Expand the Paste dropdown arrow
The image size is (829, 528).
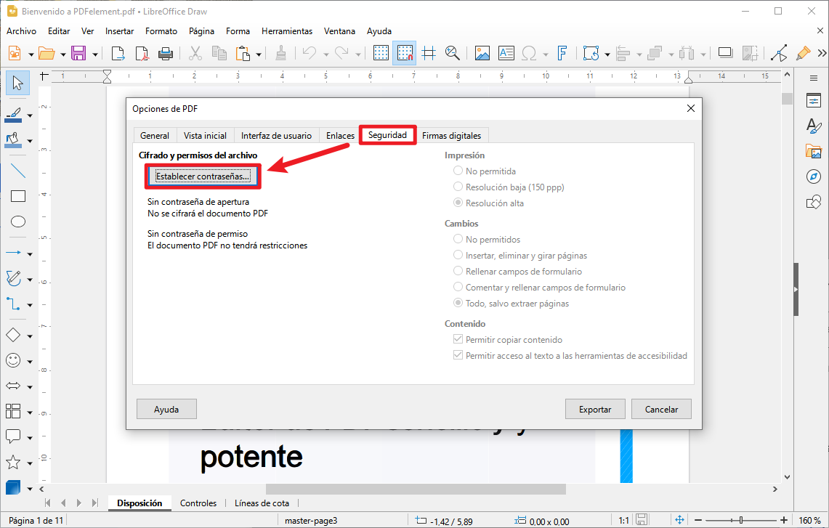tap(259, 54)
